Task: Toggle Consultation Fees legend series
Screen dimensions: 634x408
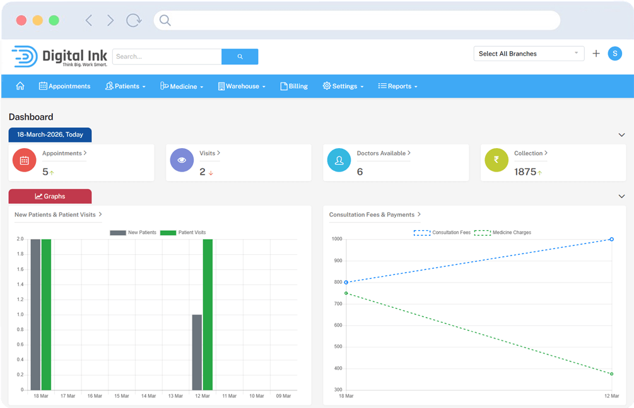Action: coord(442,233)
